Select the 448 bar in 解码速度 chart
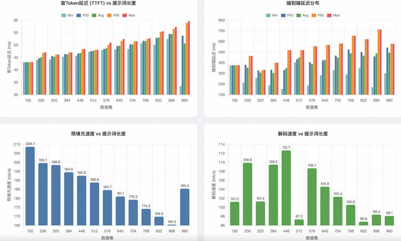Screen dimensions: 401x241 (x=286, y=188)
